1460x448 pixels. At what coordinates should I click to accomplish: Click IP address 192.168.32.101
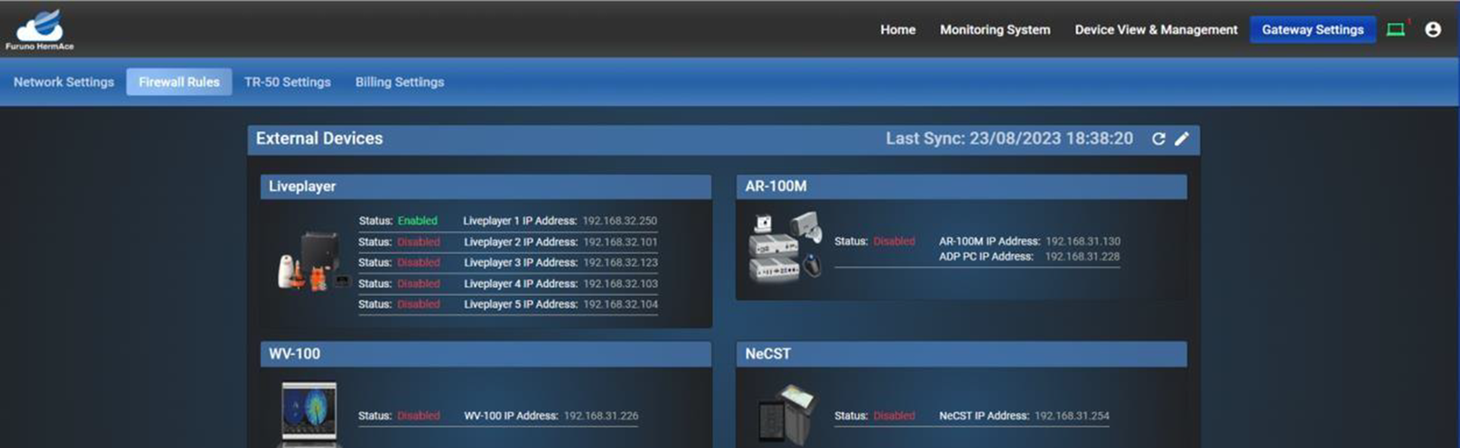click(x=620, y=242)
